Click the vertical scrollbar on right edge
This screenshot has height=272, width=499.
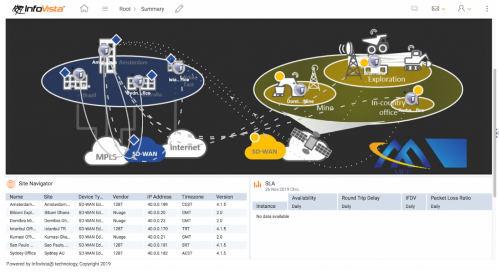pos(494,132)
